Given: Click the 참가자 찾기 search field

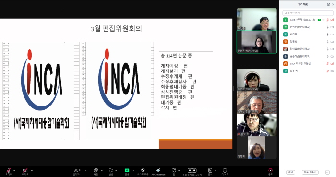Looking at the screenshot, I should [x=308, y=13].
